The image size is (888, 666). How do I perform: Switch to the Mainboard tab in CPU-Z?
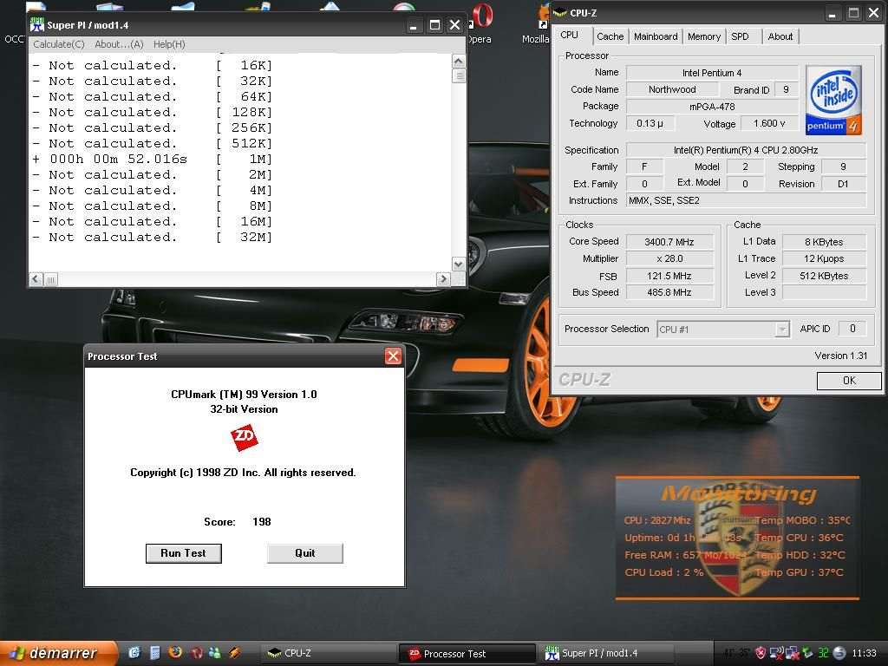pos(656,36)
